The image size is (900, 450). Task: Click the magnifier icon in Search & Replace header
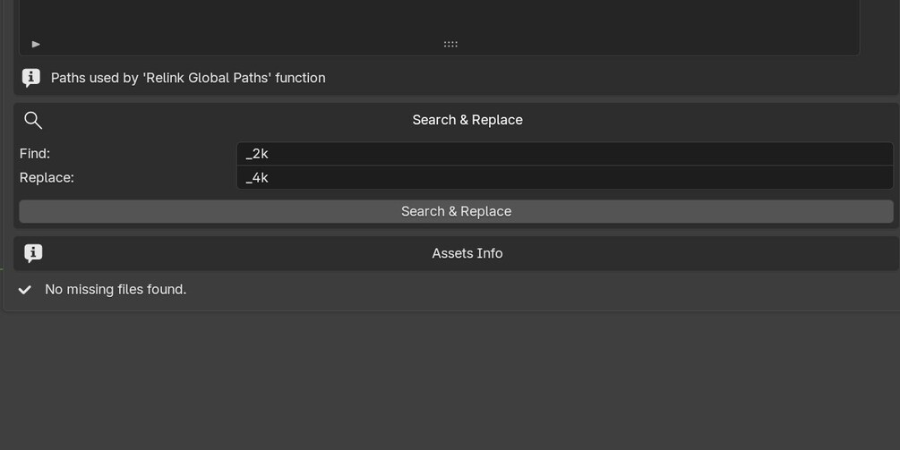pos(33,120)
